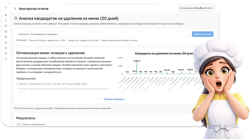The height and width of the screenshot is (139, 251).
Task: Click the Предпосылки heading
Action: coord(26,79)
